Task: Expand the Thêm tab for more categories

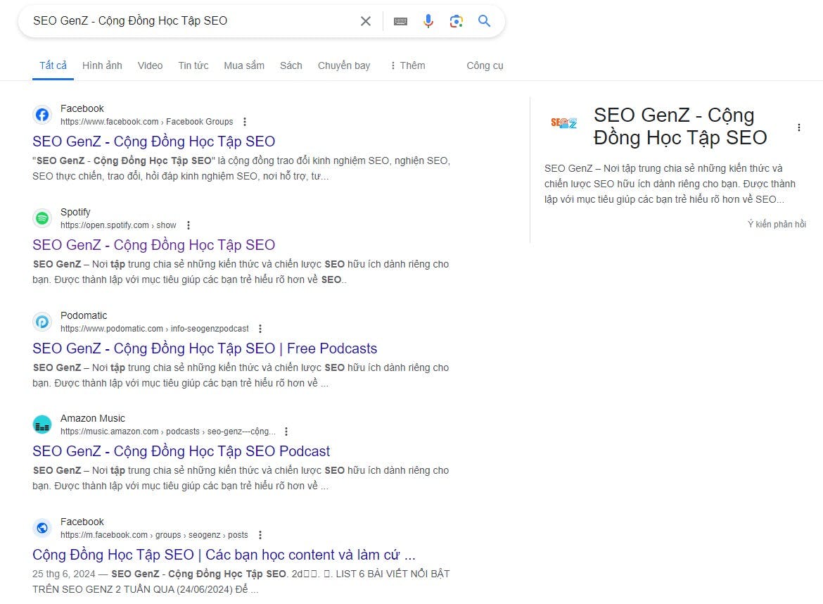Action: click(x=409, y=65)
